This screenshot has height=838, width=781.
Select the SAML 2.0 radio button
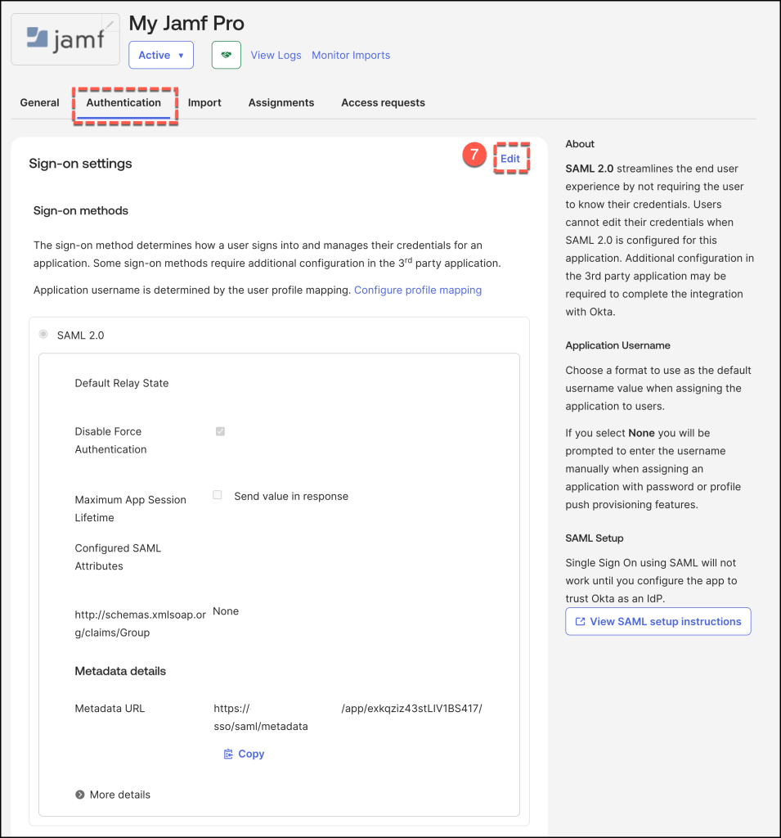tap(43, 334)
